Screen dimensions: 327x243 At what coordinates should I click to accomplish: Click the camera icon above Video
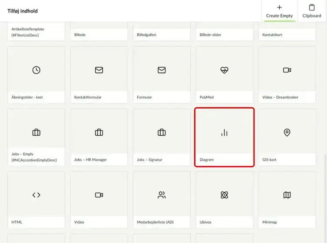[x=99, y=195]
